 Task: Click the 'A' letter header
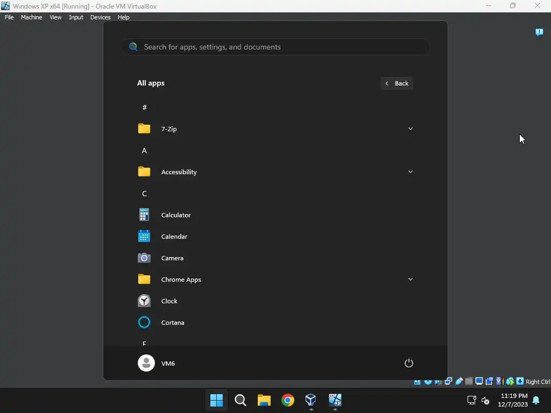click(144, 151)
